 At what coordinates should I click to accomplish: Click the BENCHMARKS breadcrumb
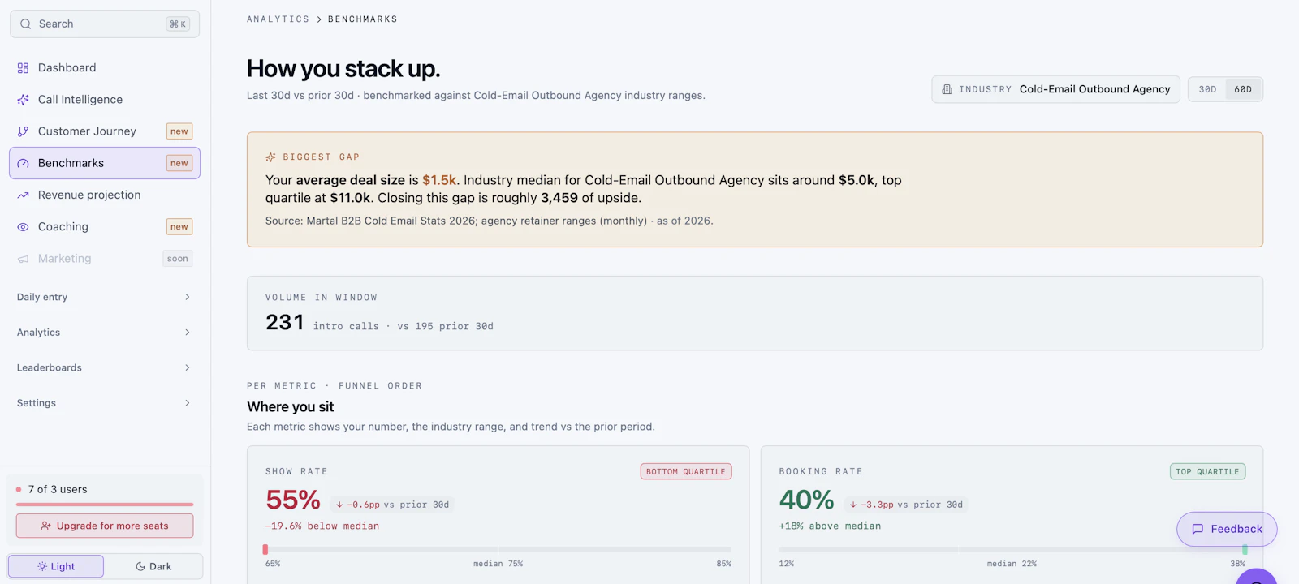click(x=363, y=19)
